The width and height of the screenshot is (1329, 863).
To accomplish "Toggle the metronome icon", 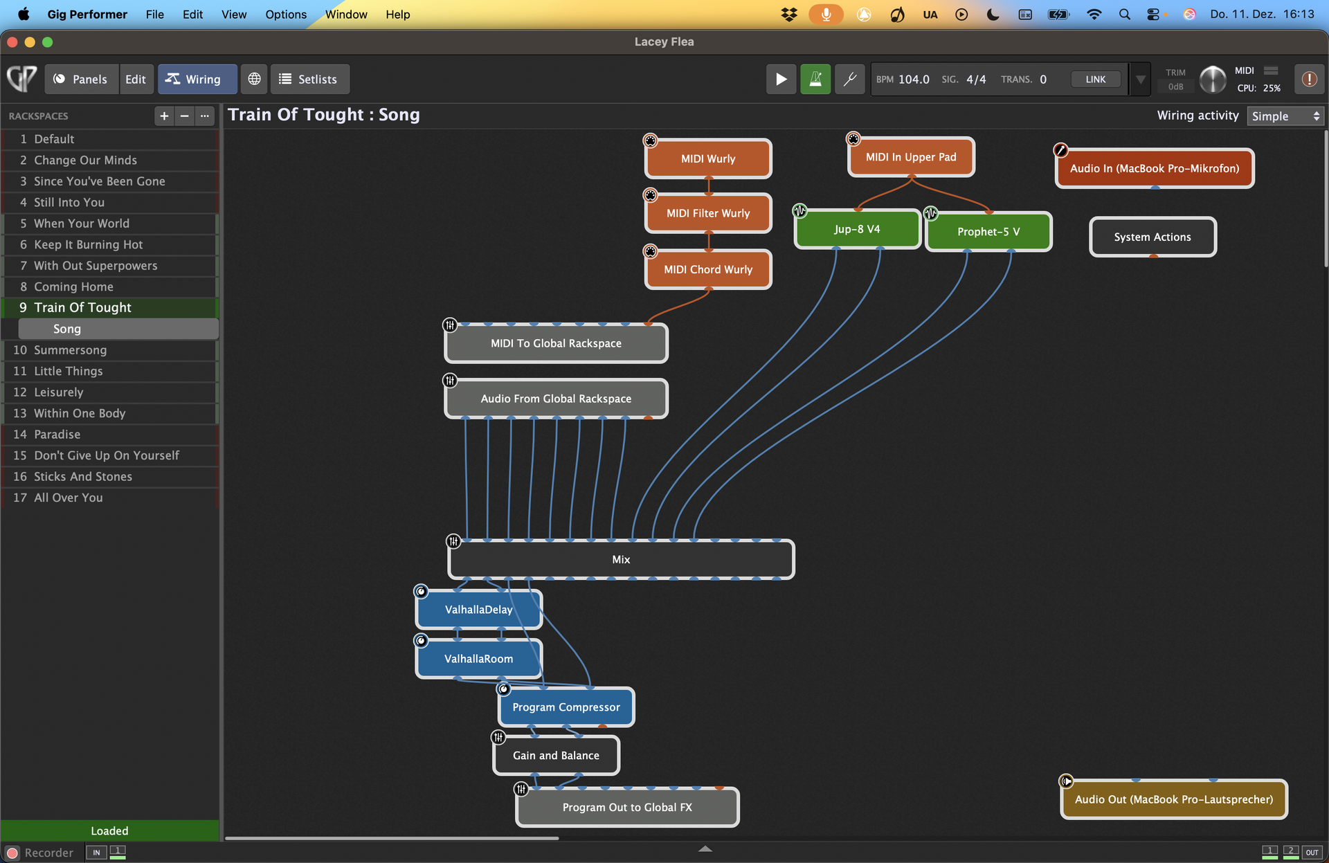I will coord(815,79).
